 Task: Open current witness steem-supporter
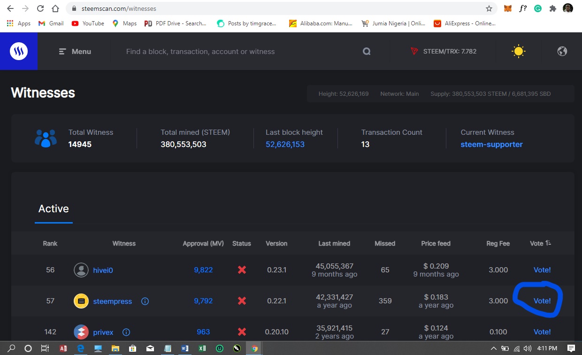point(491,144)
